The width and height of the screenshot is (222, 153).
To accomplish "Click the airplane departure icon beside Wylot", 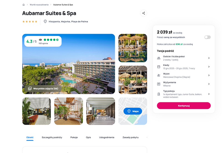I will pyautogui.click(x=159, y=75).
